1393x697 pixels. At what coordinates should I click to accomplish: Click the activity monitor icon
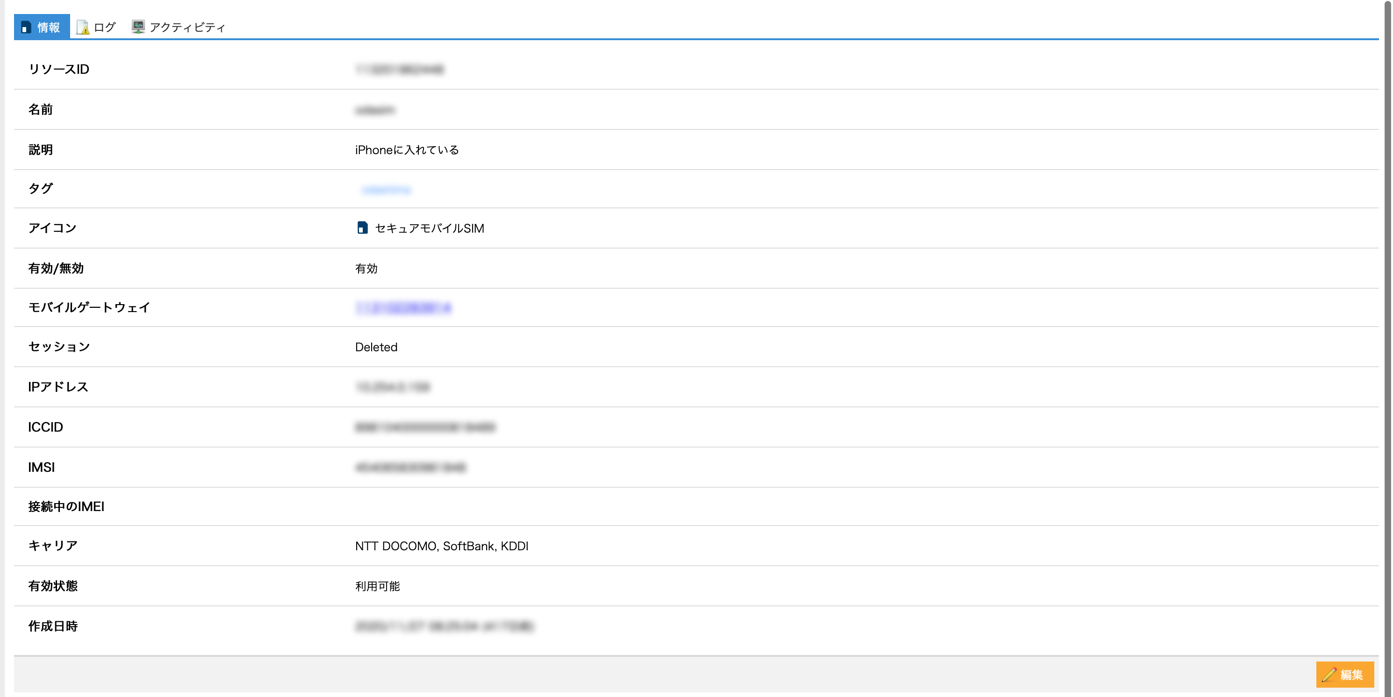(138, 27)
